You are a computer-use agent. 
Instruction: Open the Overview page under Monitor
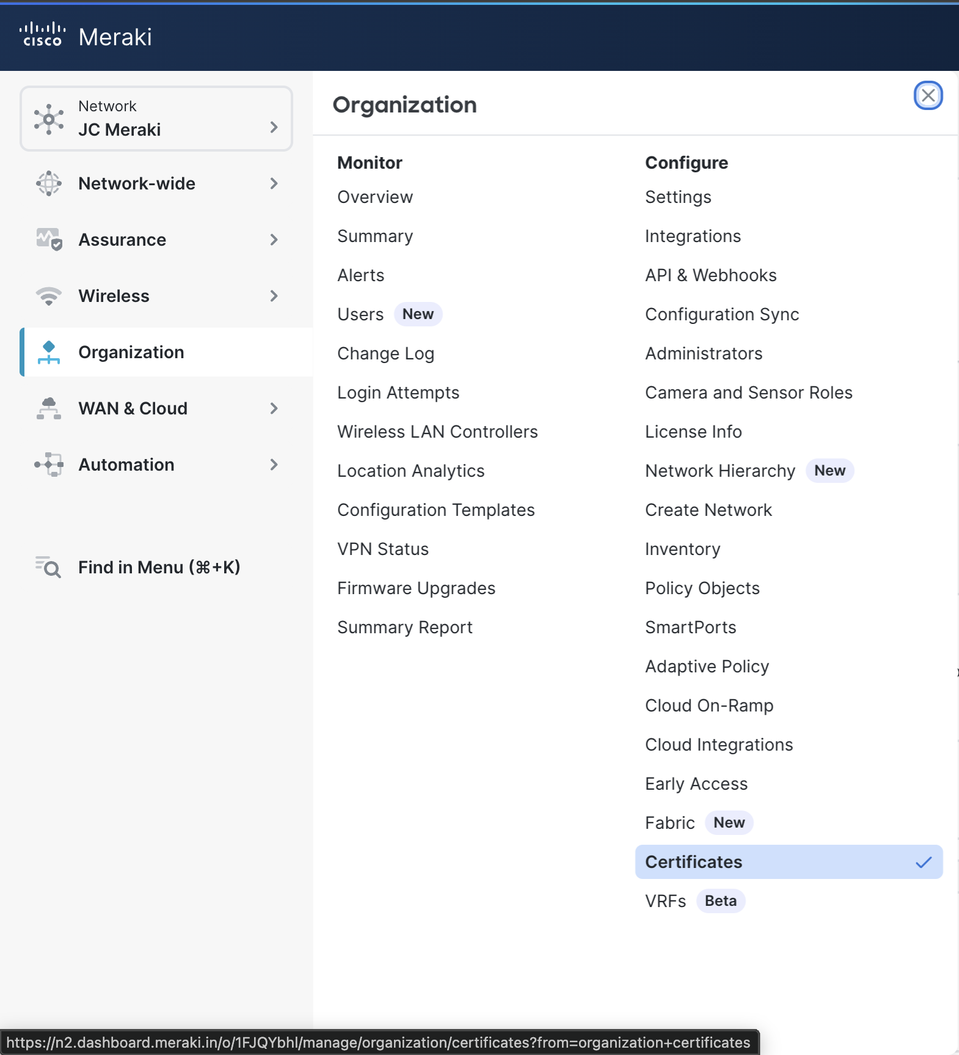coord(375,197)
